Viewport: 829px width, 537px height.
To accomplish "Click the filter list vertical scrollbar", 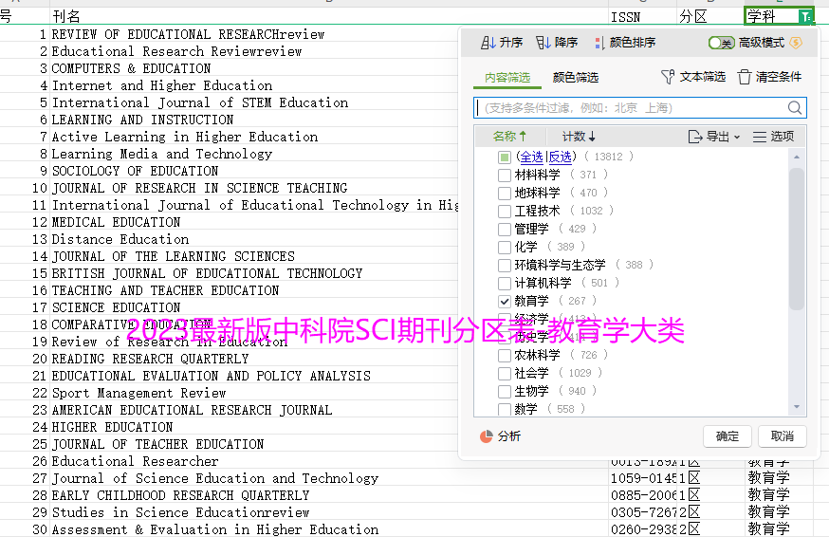I will click(797, 237).
